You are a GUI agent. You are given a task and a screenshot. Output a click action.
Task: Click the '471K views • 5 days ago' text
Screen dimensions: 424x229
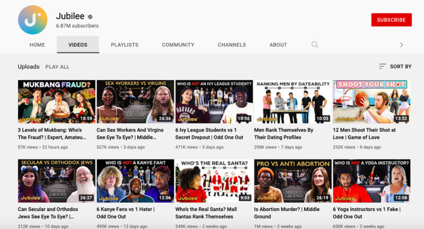click(199, 147)
